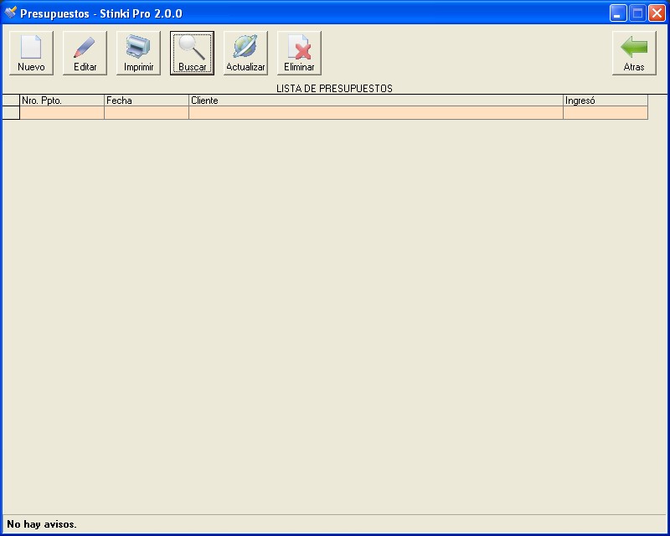Click the row selector of the first row
This screenshot has height=536, width=670.
(x=11, y=113)
